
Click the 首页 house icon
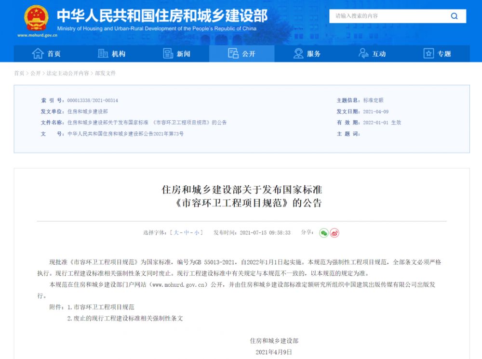point(38,53)
